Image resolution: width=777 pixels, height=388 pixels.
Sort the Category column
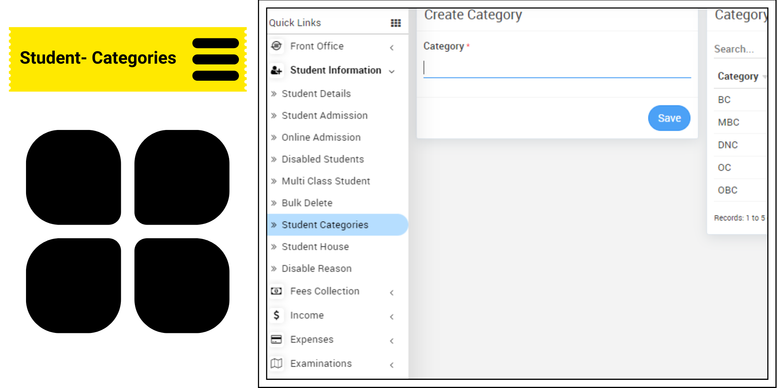(738, 76)
